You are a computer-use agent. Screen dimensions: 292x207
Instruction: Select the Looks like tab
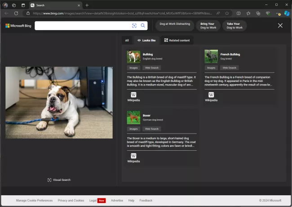click(146, 40)
